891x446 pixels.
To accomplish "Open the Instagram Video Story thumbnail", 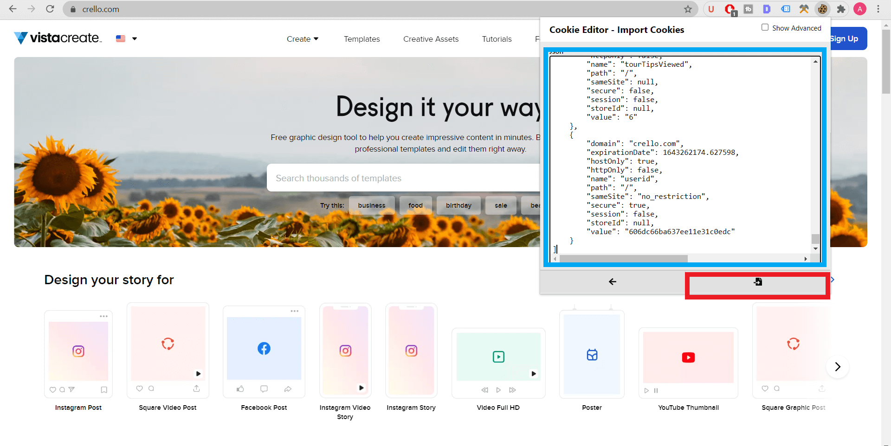I will coord(345,350).
